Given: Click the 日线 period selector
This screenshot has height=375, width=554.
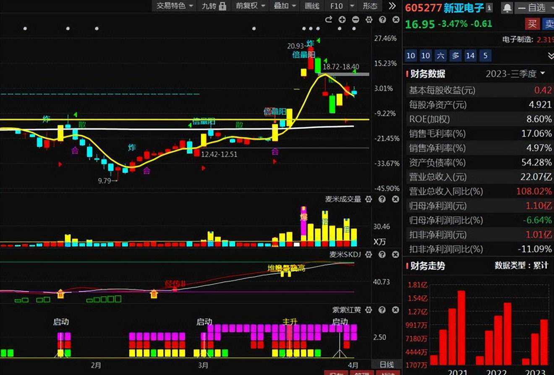Looking at the screenshot, I should point(387,365).
